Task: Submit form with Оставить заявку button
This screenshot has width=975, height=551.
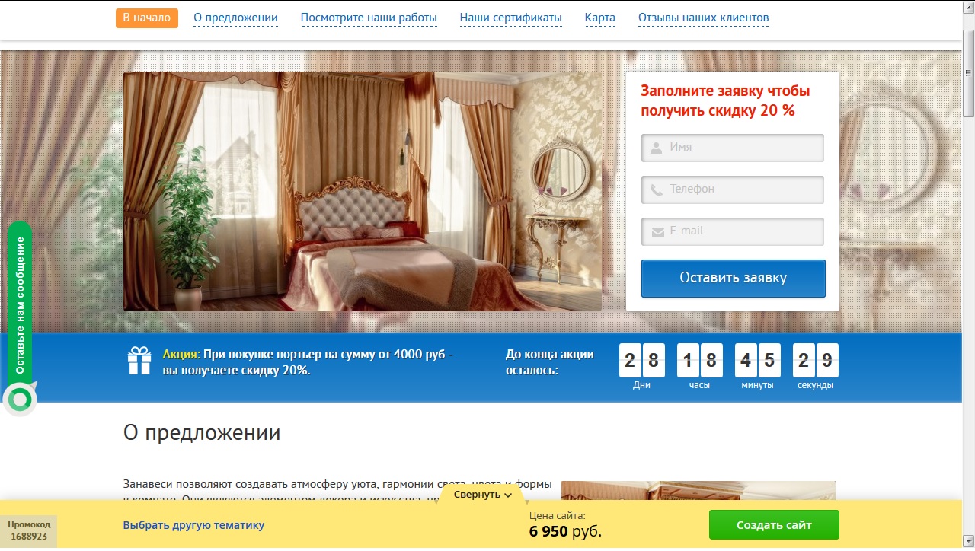Action: 733,279
